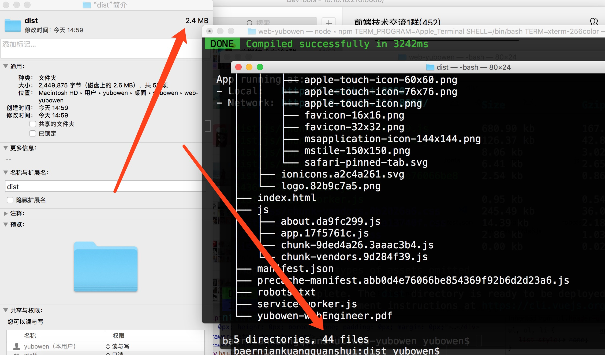This screenshot has width=605, height=355.
Task: Click the plus button beside WeChat search
Action: point(328,23)
